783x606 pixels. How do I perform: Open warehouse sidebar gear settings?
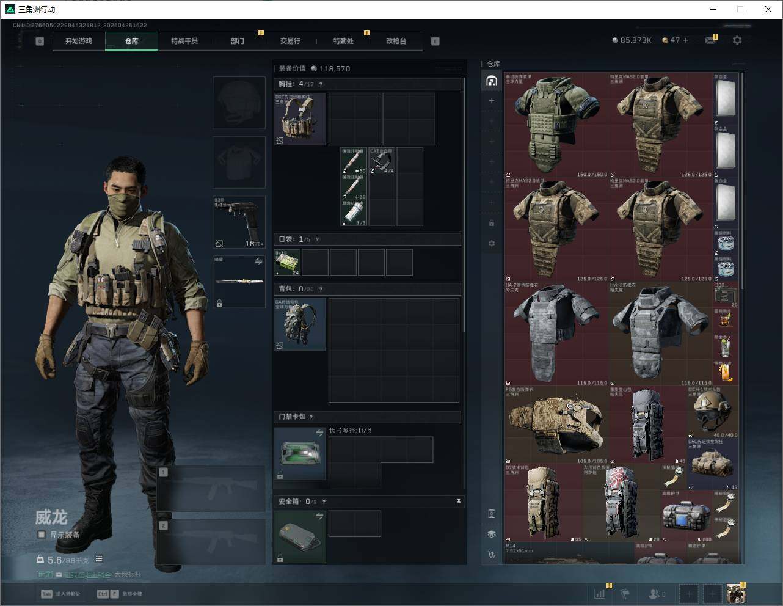click(492, 243)
